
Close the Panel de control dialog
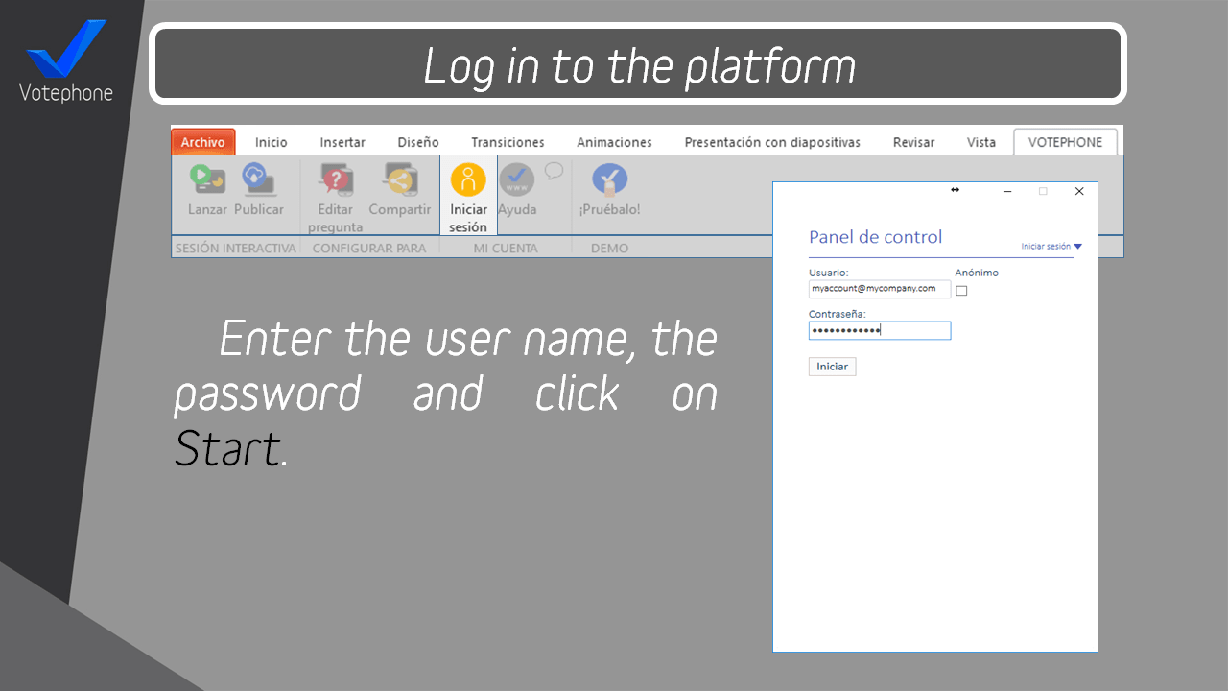pyautogui.click(x=1079, y=191)
